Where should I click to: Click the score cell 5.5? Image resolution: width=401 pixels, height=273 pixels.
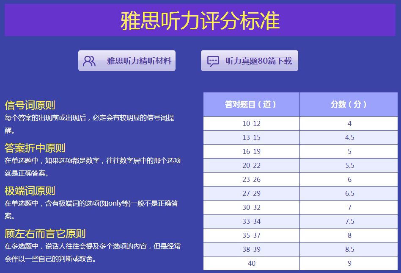pos(349,165)
